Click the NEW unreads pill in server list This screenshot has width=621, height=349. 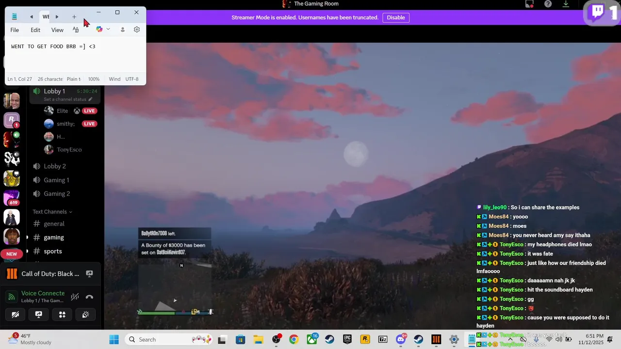pyautogui.click(x=12, y=254)
